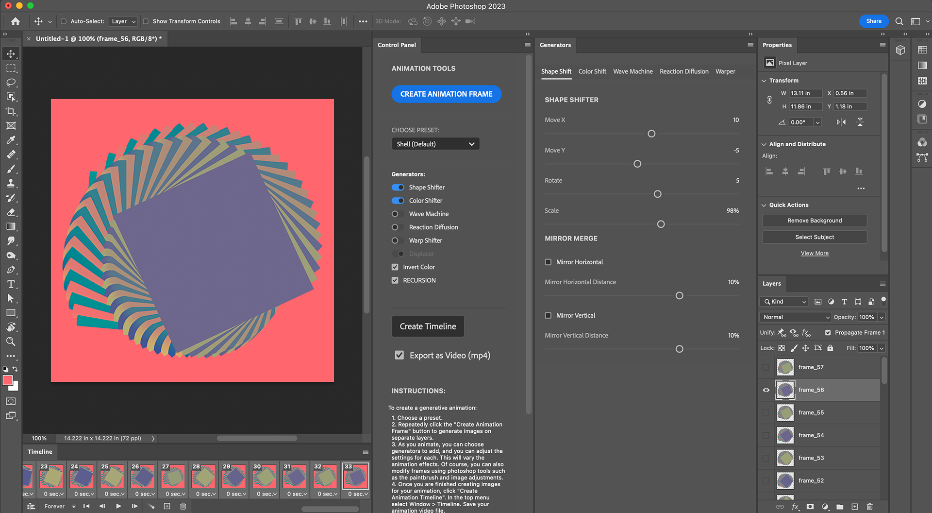
Task: Select the Zoom tool
Action: [11, 342]
